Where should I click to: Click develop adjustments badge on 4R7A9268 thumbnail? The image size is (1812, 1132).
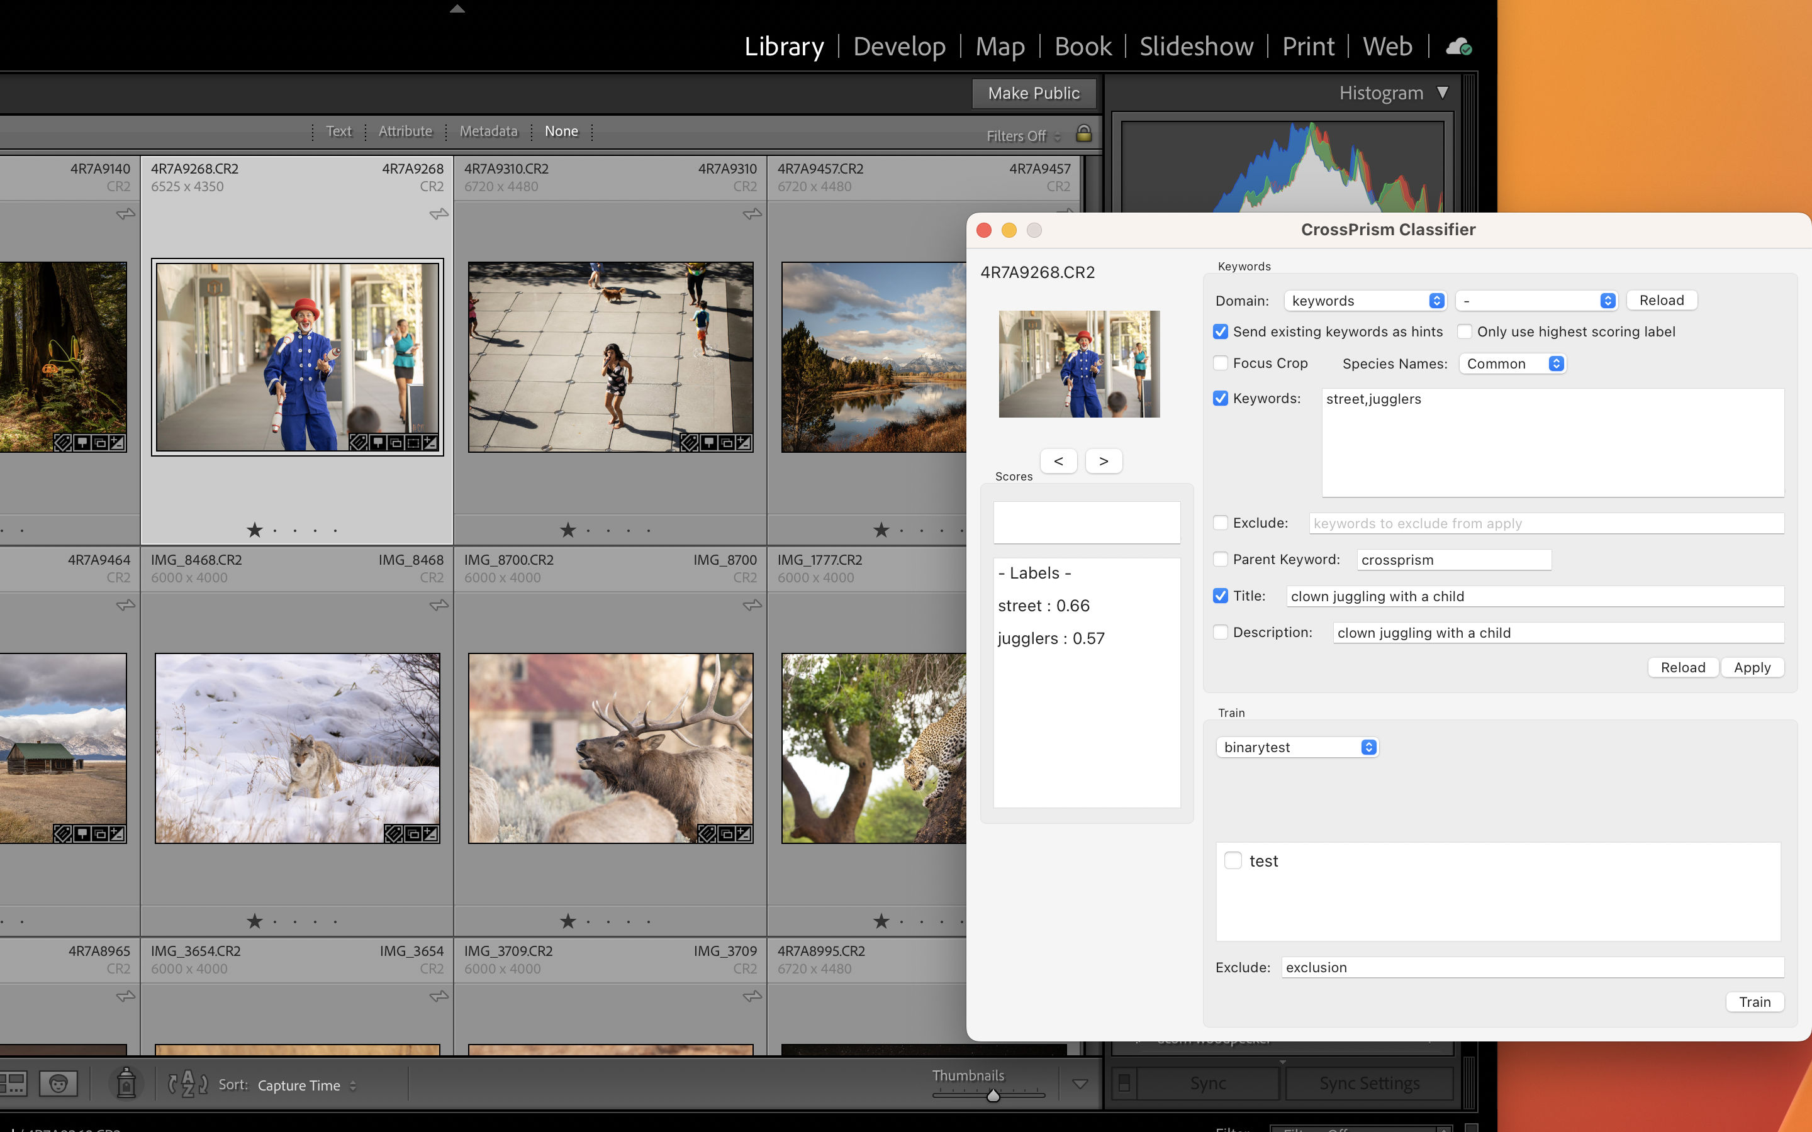pos(430,443)
